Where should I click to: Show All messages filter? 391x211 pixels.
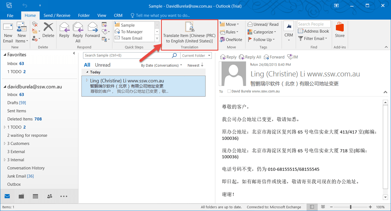(87, 65)
